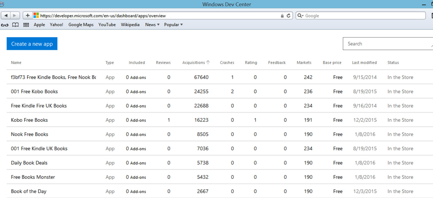This screenshot has width=433, height=198.
Task: Expand the Popular bookmarks folder
Action: coord(173,25)
